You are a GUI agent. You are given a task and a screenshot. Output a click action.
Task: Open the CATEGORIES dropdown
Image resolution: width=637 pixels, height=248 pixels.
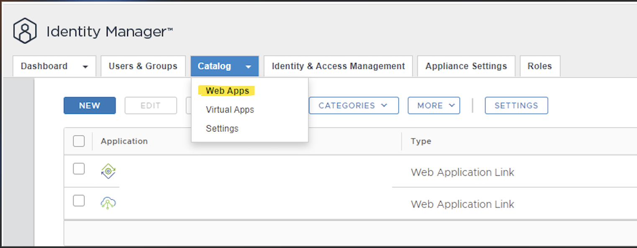coord(354,106)
